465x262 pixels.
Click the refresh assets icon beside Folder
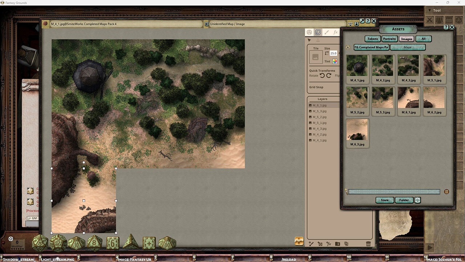[x=418, y=200]
